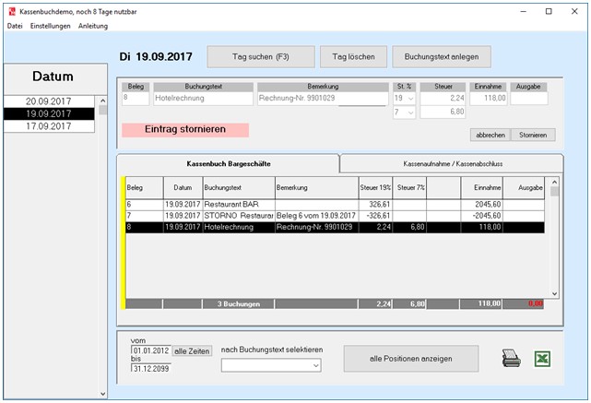Screen dimensions: 591x403
Task: Click the printer icon
Action: (512, 359)
